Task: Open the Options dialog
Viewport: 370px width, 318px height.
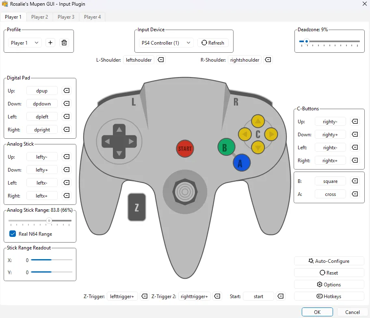Action: point(329,284)
